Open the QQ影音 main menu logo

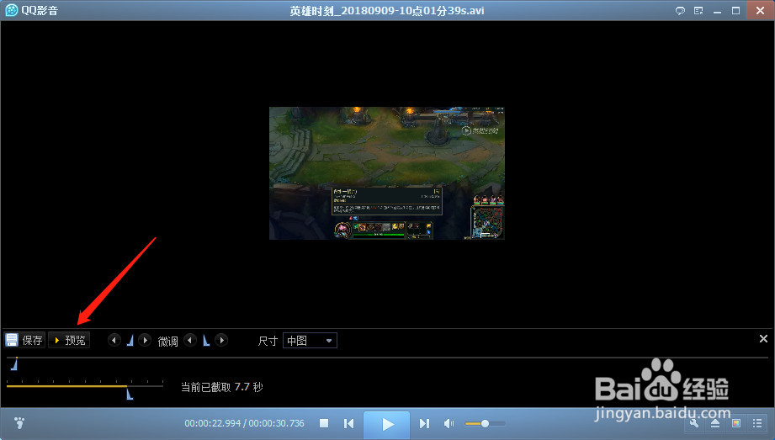coord(32,10)
